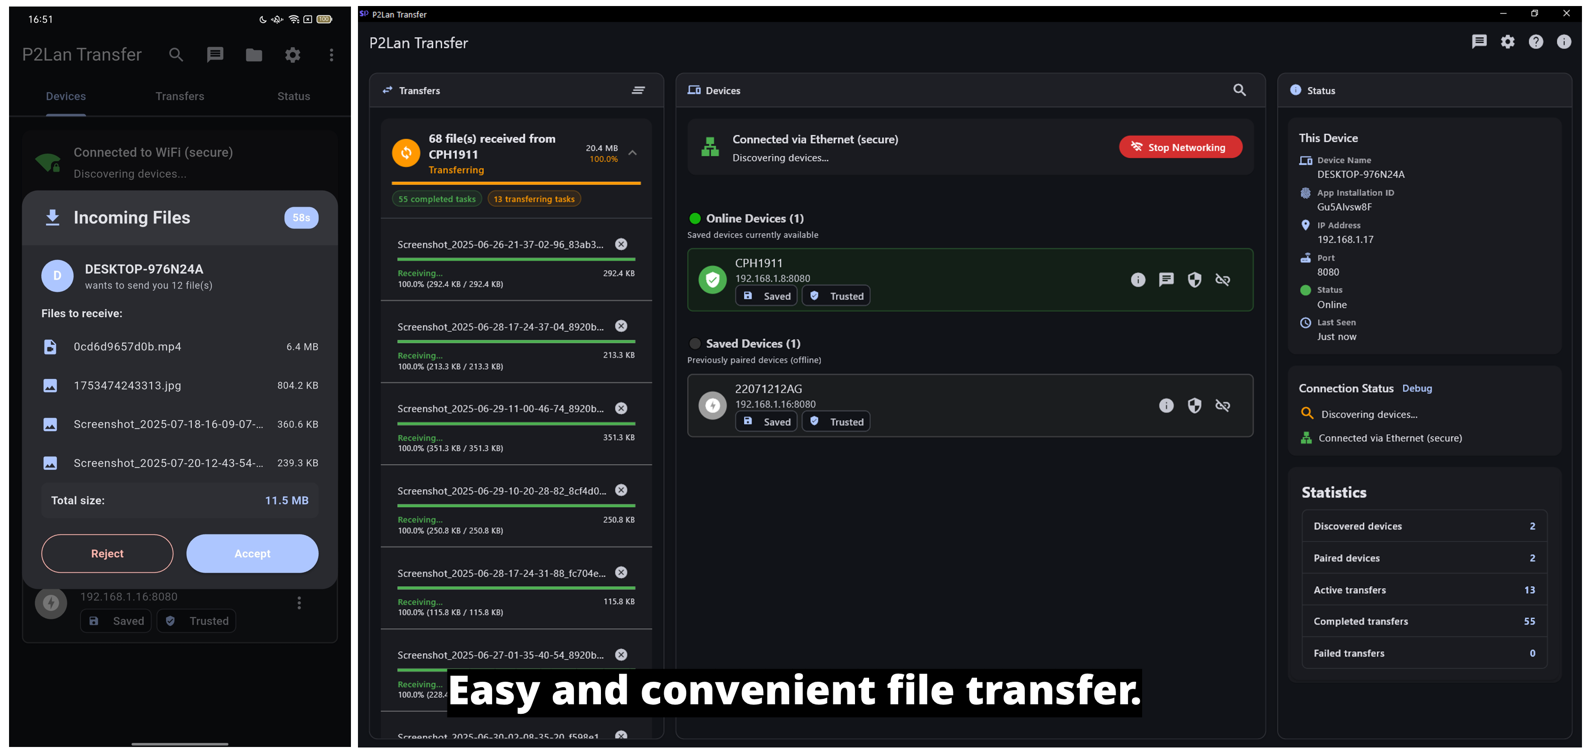Click Trusted badge on 22071212AG
1590x753 pixels.
tap(836, 422)
